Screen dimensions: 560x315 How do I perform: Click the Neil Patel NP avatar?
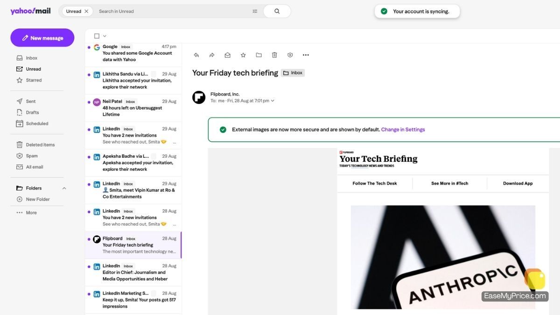coord(97,102)
